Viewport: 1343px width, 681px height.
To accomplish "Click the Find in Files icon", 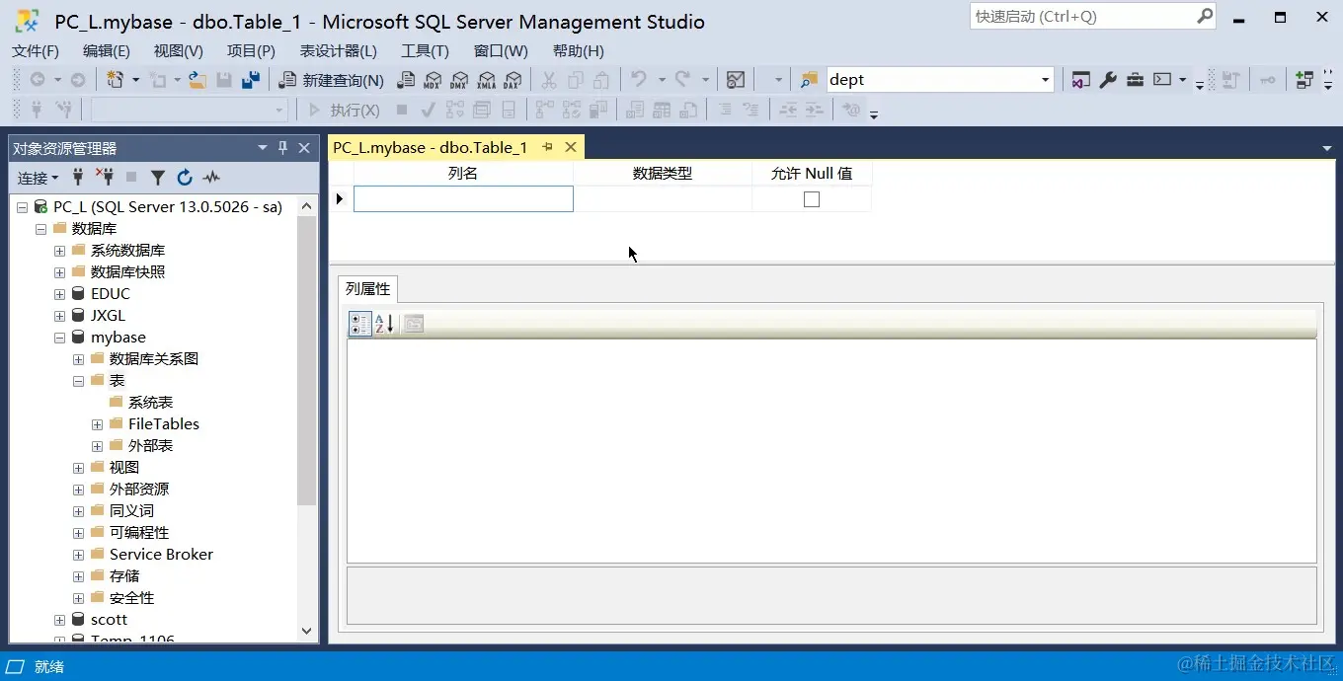I will pos(810,80).
